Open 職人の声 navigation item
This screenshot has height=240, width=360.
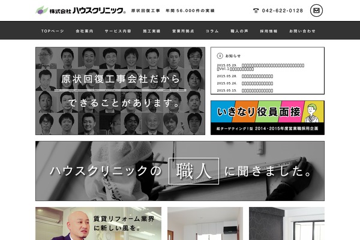tap(239, 31)
